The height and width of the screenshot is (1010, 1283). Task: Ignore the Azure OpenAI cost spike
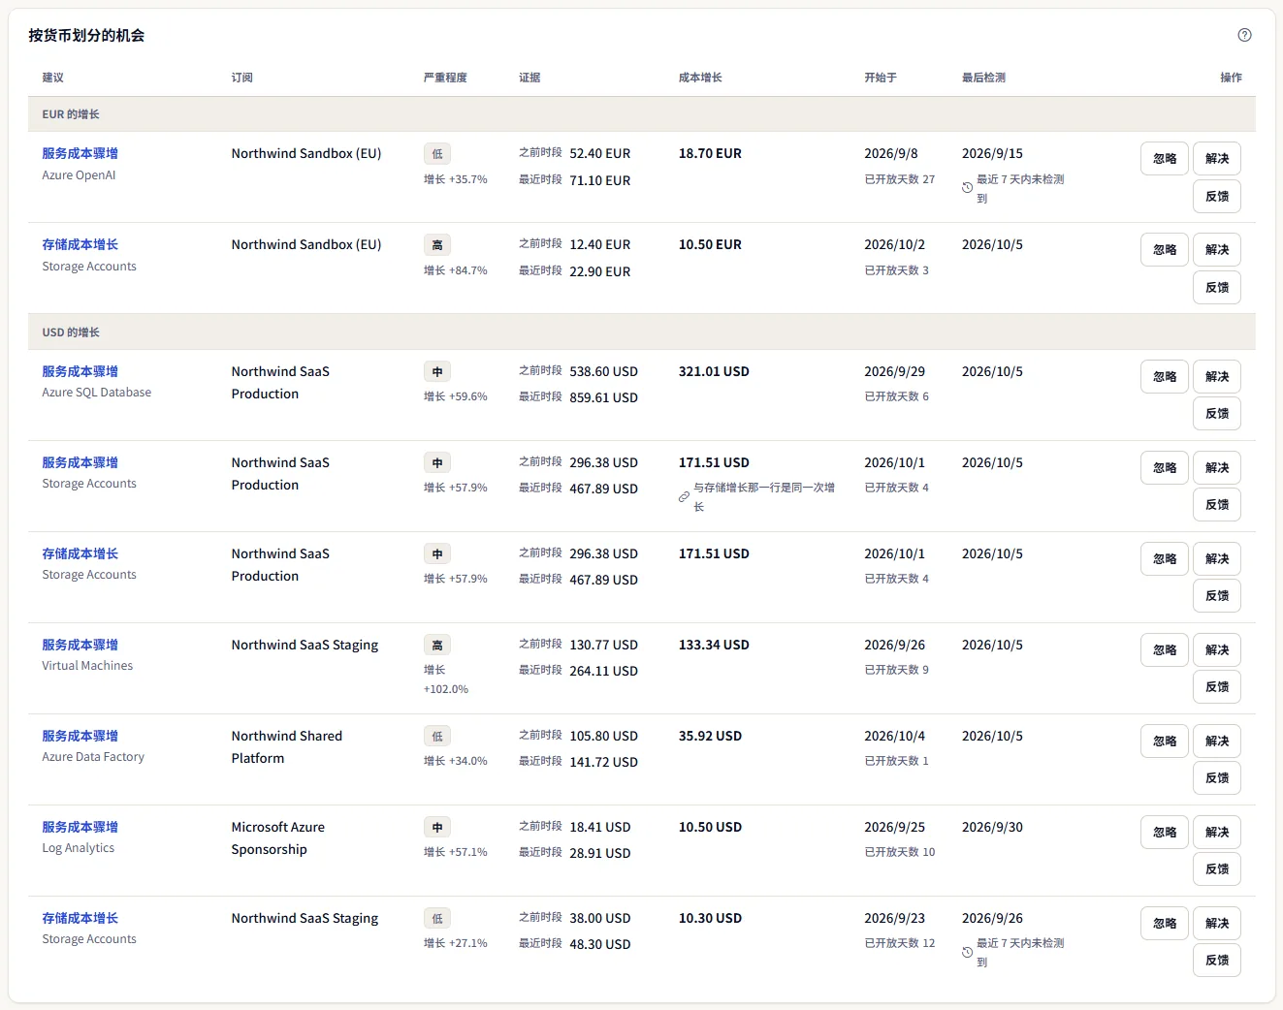click(x=1165, y=159)
